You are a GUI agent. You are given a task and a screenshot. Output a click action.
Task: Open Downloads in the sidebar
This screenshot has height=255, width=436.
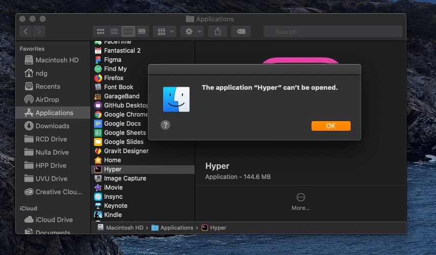(53, 126)
